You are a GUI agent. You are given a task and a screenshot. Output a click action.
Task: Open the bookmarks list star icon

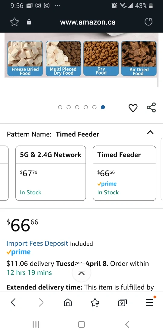tap(95, 302)
